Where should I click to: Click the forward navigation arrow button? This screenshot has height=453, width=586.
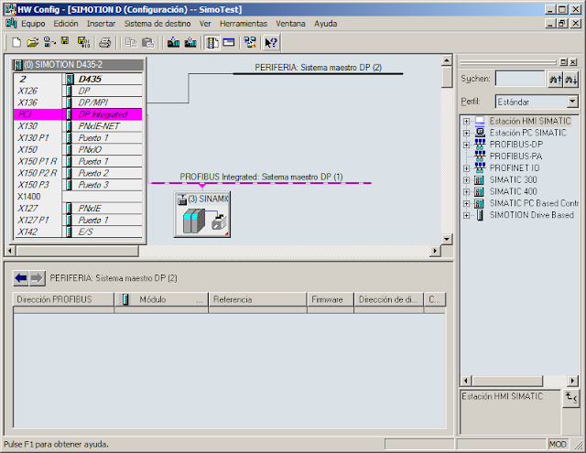click(37, 278)
